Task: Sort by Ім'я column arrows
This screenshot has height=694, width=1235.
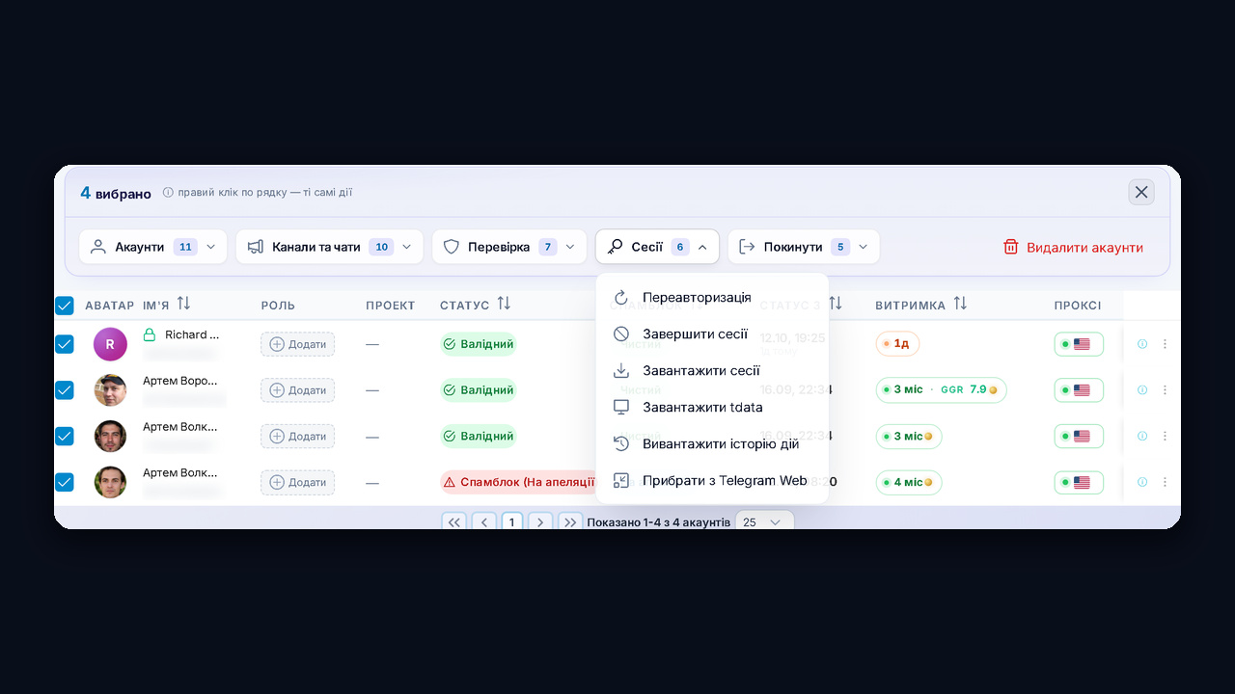Action: pyautogui.click(x=183, y=304)
